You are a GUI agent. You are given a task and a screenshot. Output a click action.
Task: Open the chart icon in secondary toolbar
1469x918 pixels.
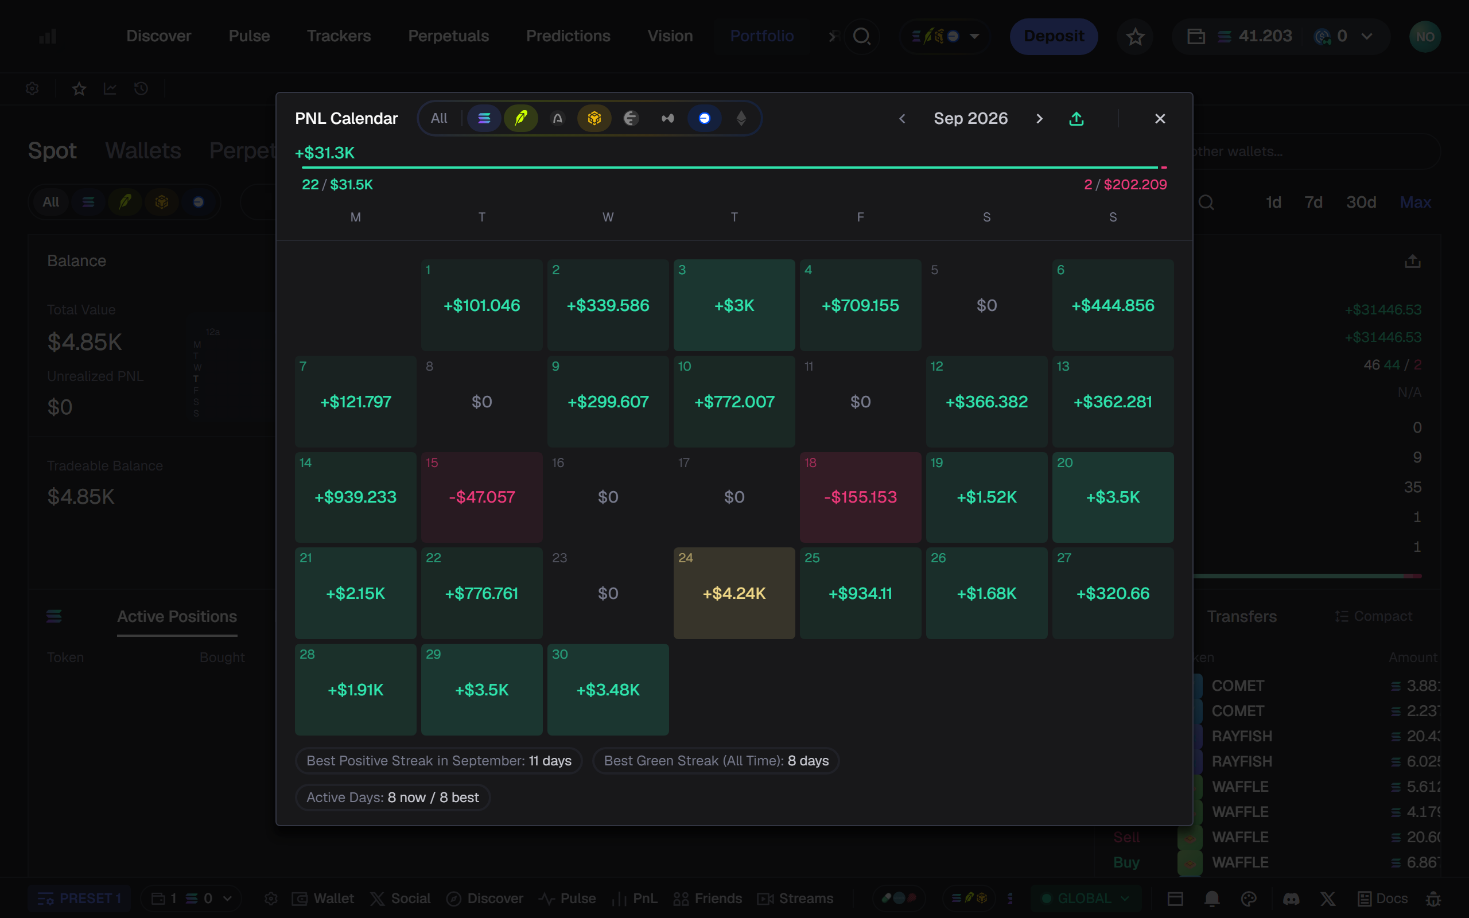click(110, 88)
